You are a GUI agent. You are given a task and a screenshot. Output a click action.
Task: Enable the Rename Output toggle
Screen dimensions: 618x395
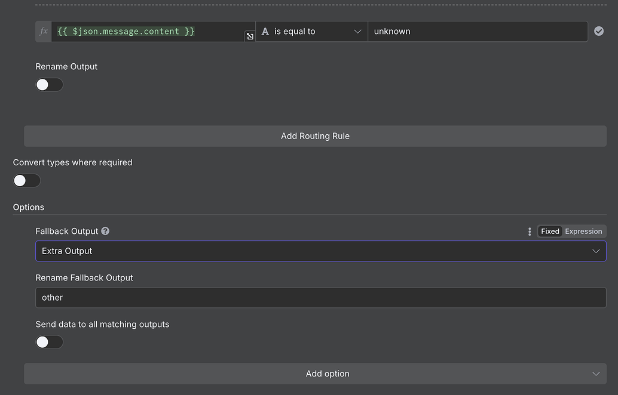(49, 84)
